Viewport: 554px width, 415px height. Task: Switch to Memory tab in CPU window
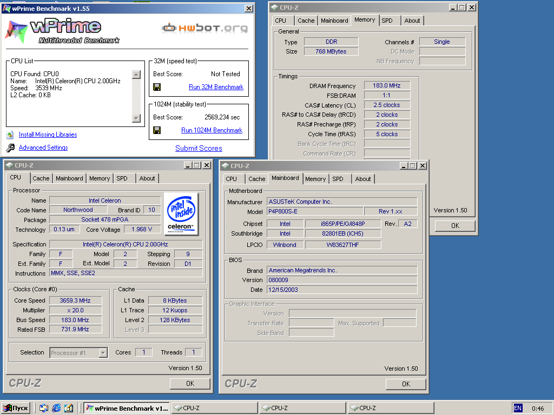[100, 178]
